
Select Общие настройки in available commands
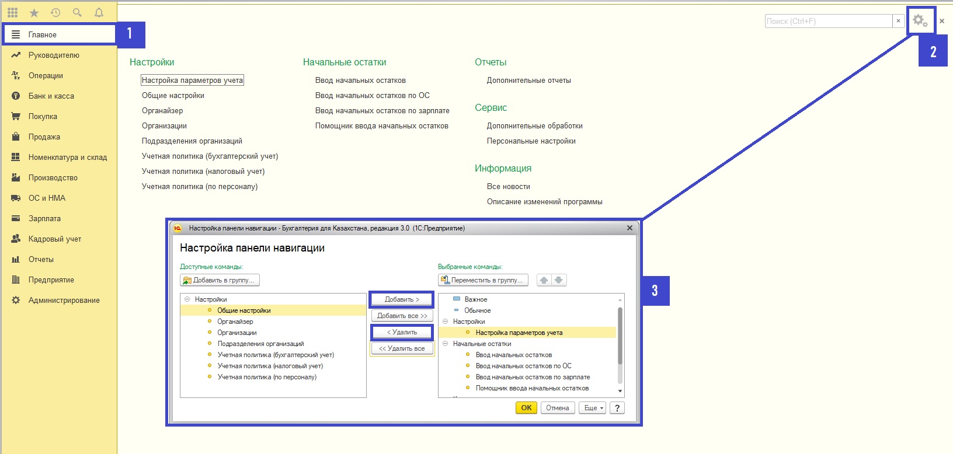[x=273, y=310]
